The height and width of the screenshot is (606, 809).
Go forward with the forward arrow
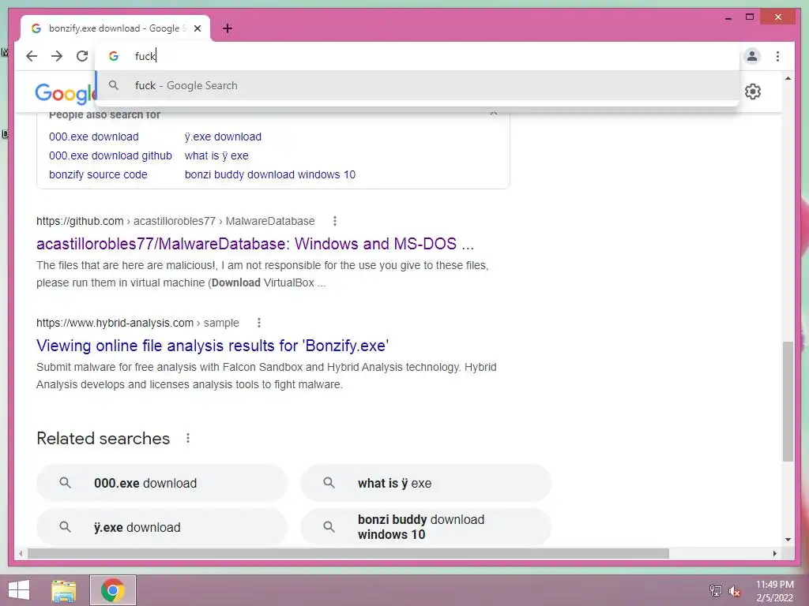pyautogui.click(x=57, y=56)
